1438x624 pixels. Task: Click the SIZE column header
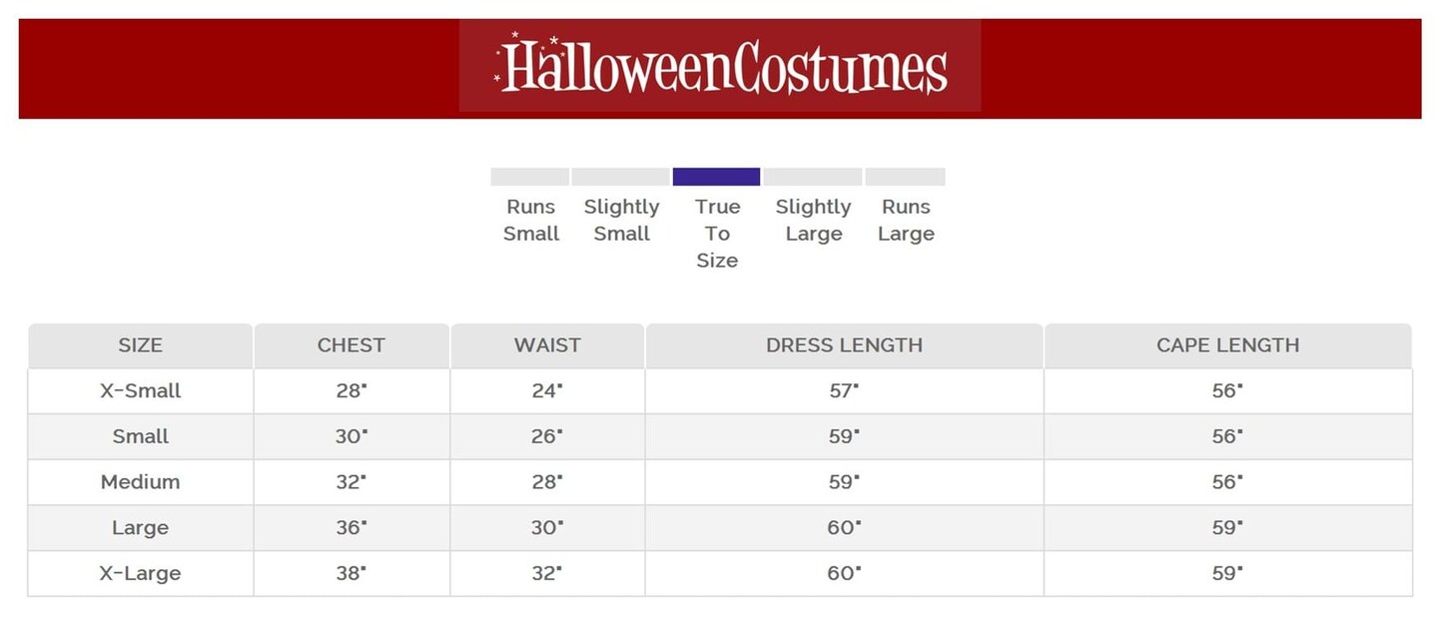pos(140,345)
